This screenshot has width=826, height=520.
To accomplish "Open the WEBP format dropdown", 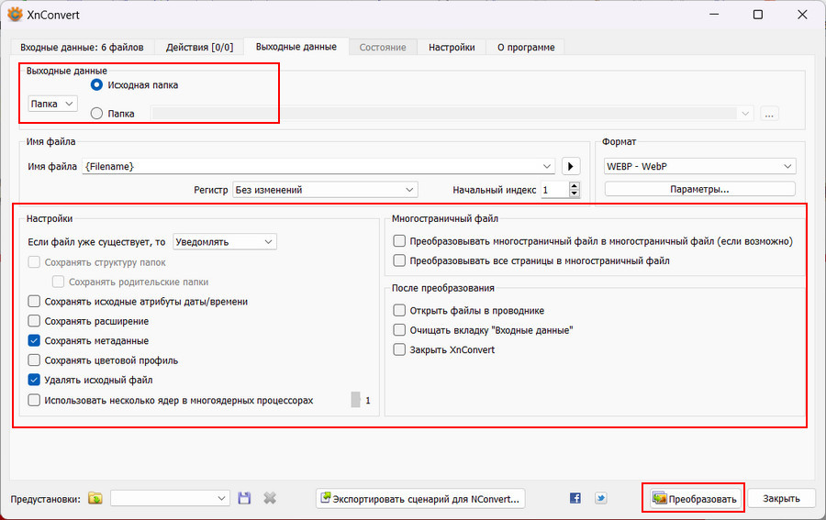I will [699, 166].
